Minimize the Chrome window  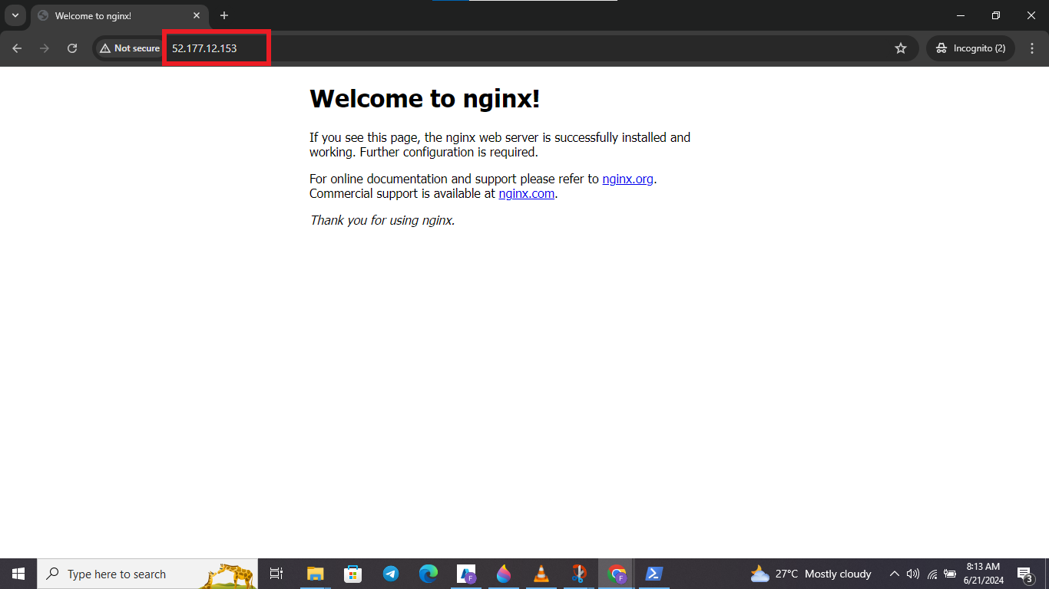click(961, 15)
